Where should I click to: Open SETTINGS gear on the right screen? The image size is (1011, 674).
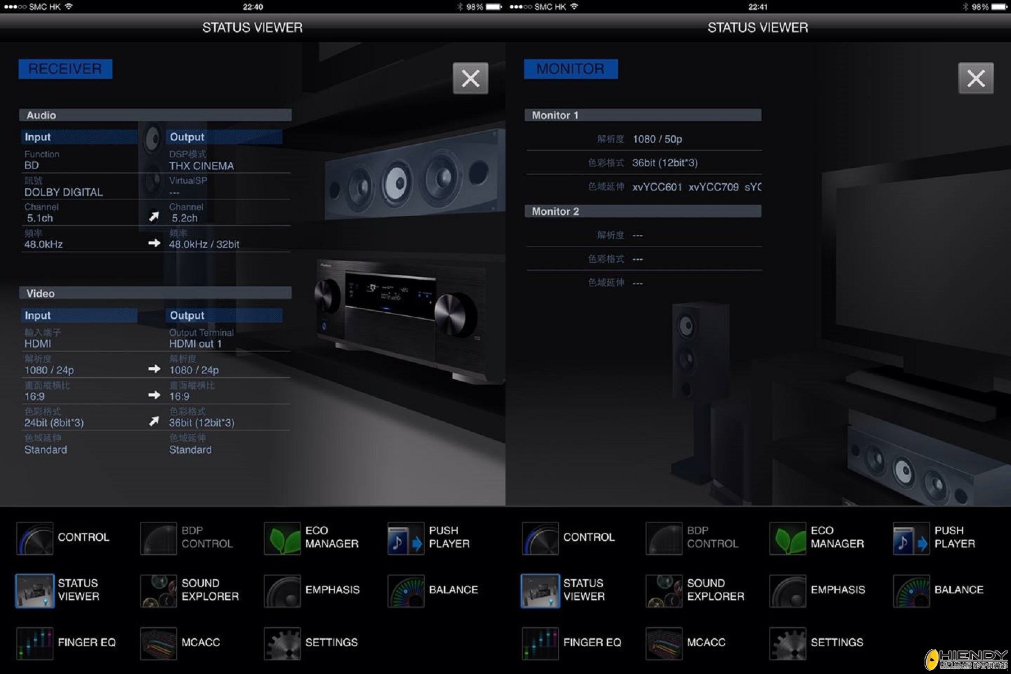[788, 643]
